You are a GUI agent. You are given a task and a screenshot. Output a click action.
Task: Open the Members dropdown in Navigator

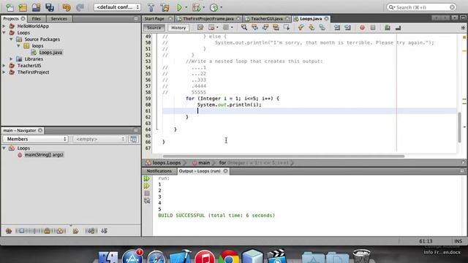tap(35, 139)
